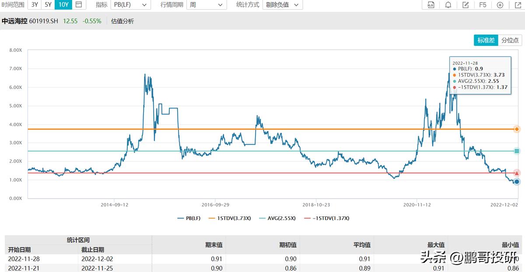The height and width of the screenshot is (272, 525).
Task: Expand the 统计方式 剔除负值 dropdown
Action: pos(283,5)
